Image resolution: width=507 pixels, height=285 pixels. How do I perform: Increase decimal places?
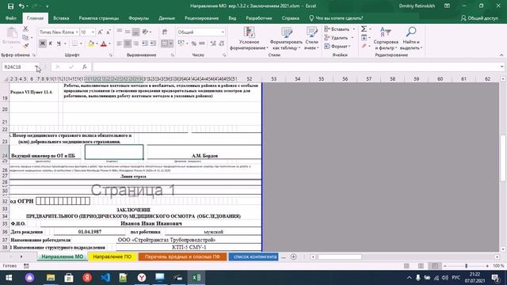[213, 44]
